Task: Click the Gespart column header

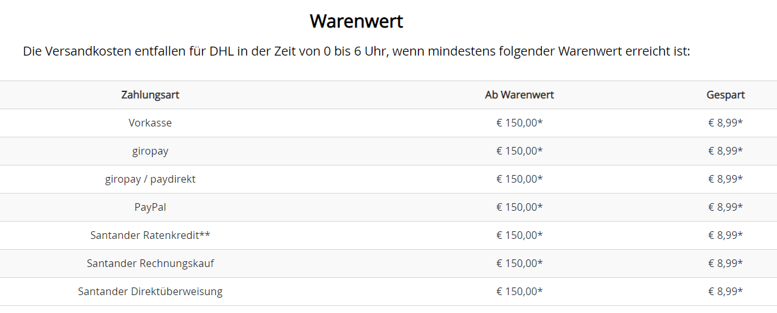Action: 725,95
